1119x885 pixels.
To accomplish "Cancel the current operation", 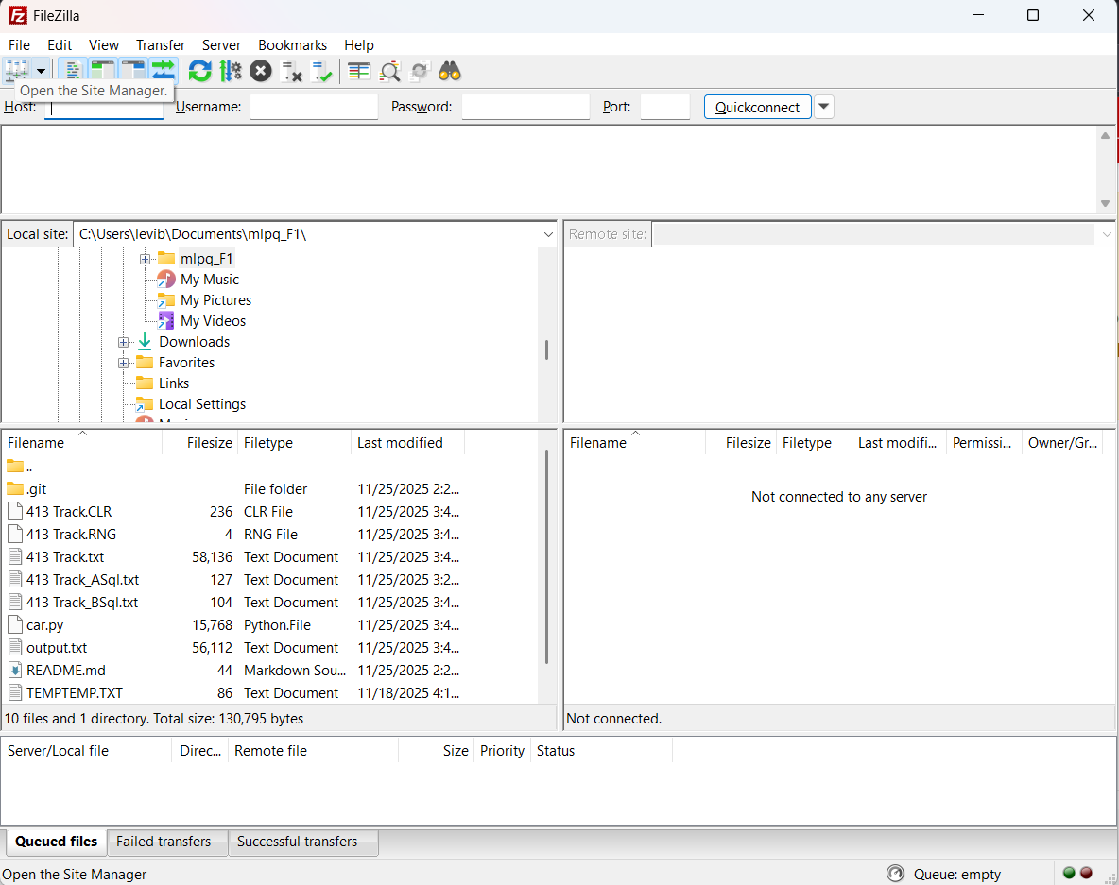I will pos(261,70).
